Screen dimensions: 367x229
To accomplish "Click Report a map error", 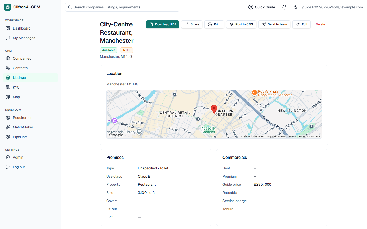I will (309, 137).
